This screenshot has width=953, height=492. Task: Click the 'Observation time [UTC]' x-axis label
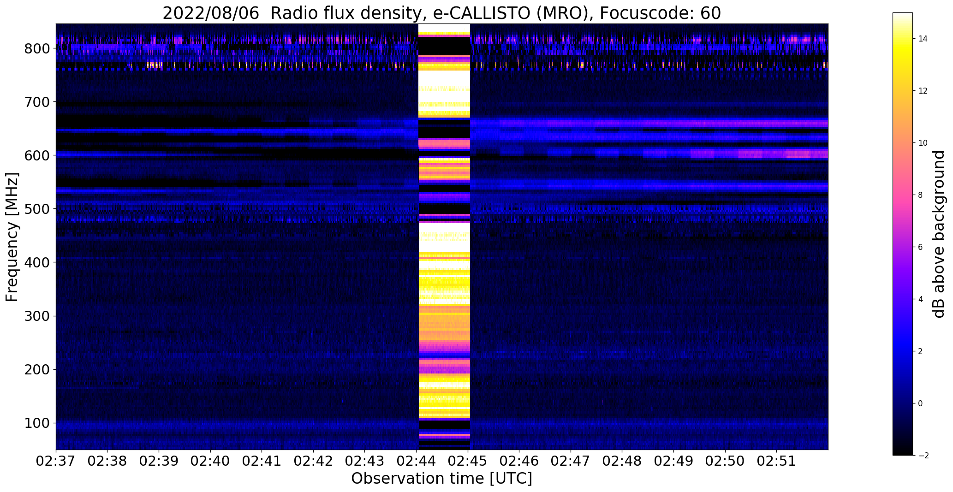[441, 479]
